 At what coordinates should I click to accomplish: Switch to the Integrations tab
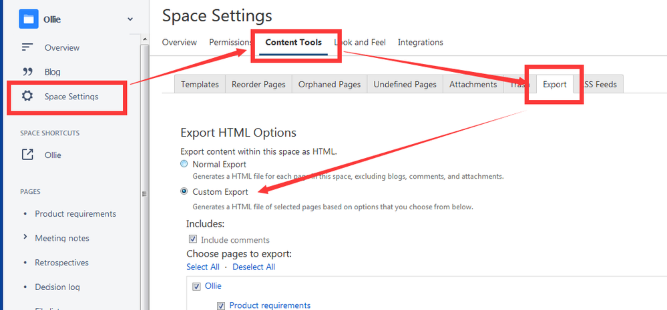pyautogui.click(x=420, y=43)
